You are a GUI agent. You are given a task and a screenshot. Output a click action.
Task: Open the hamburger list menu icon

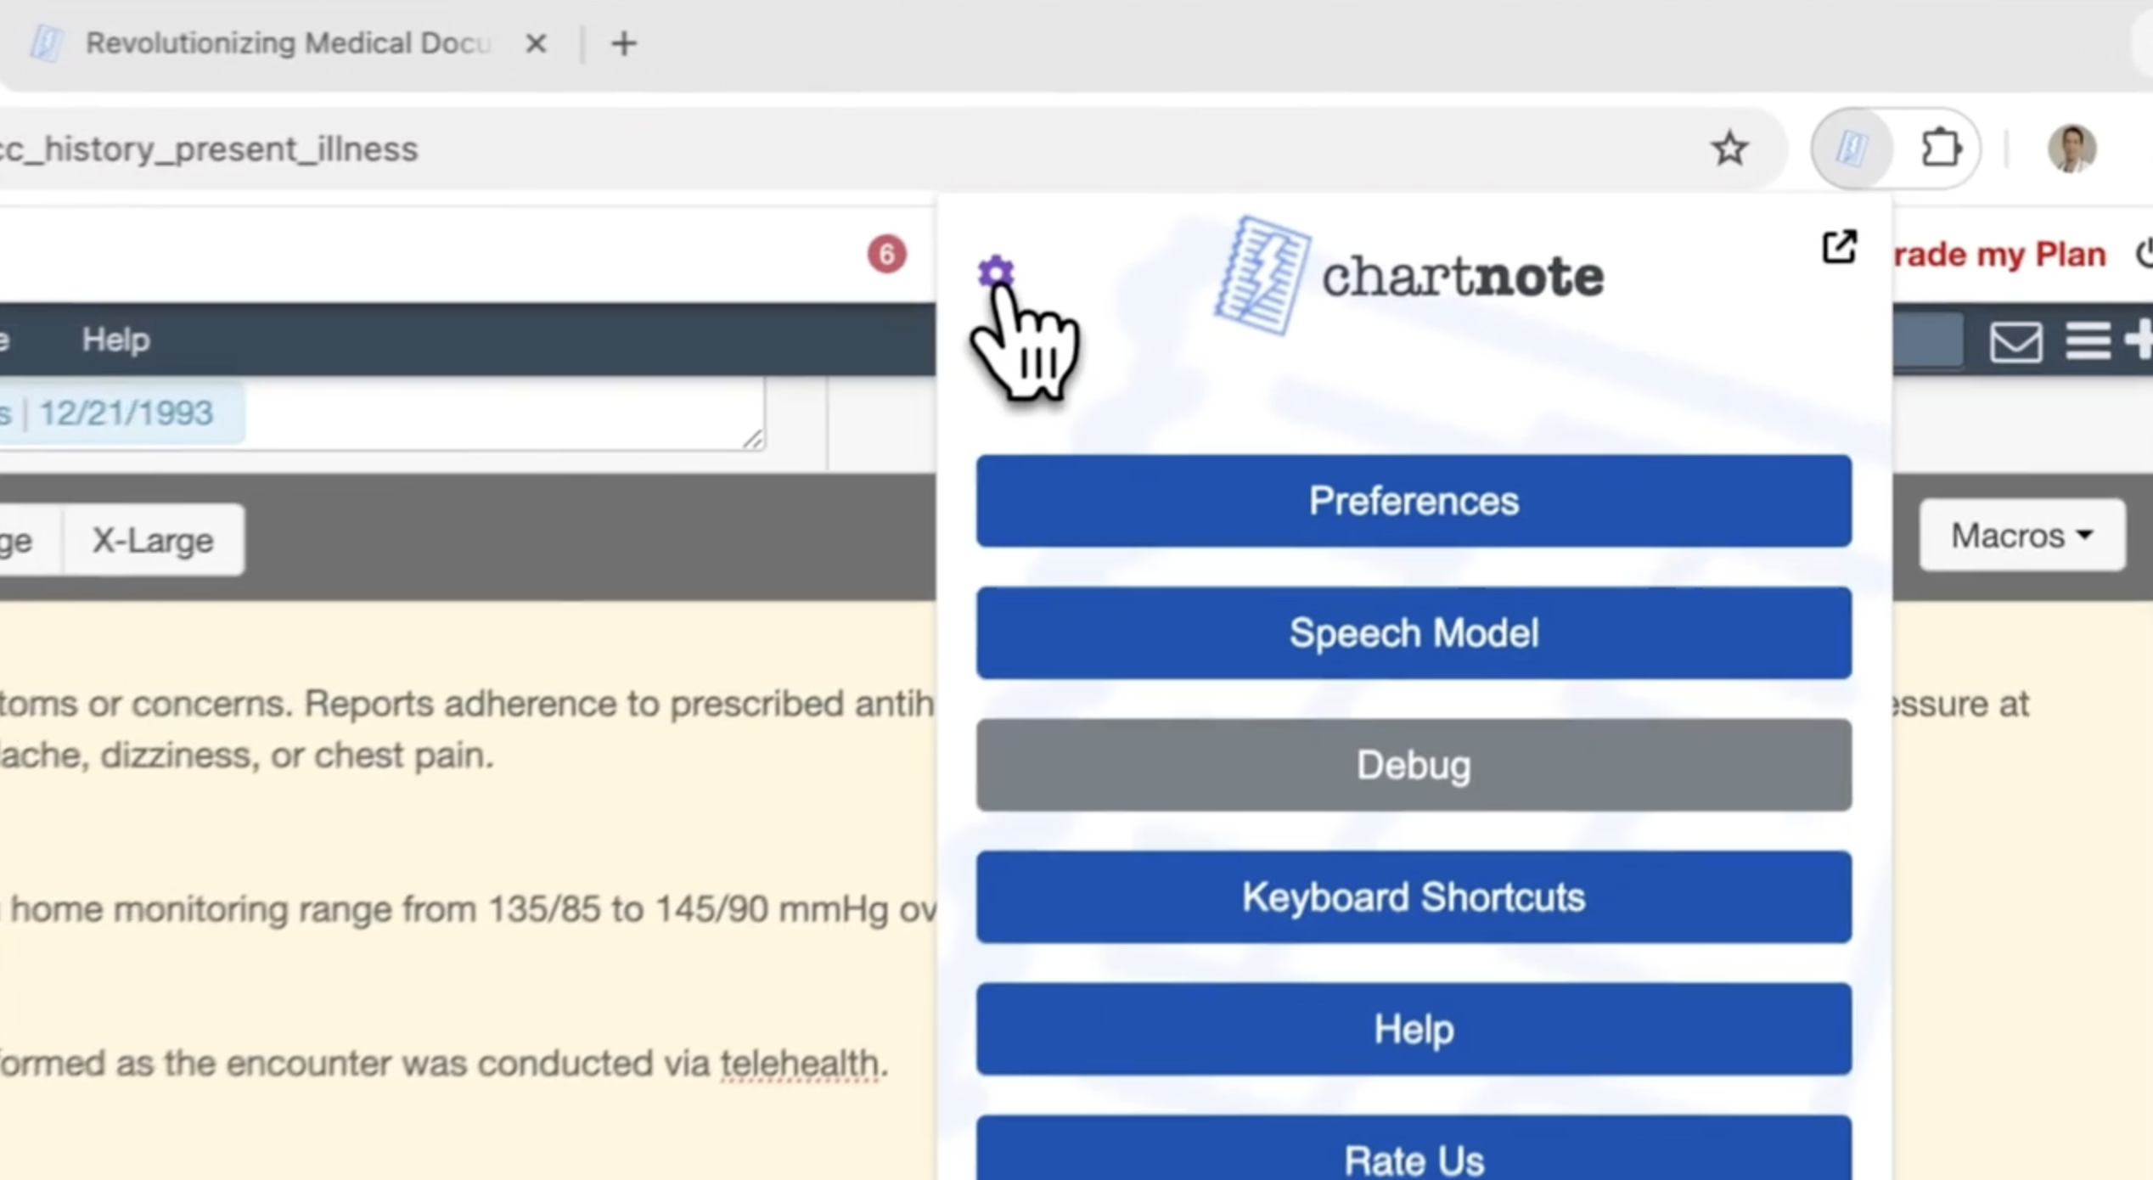click(x=2088, y=341)
